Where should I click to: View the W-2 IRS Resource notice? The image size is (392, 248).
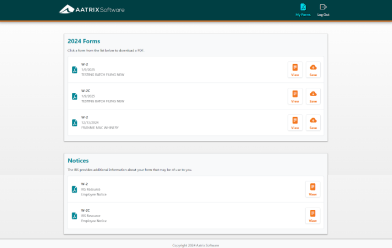point(312,189)
